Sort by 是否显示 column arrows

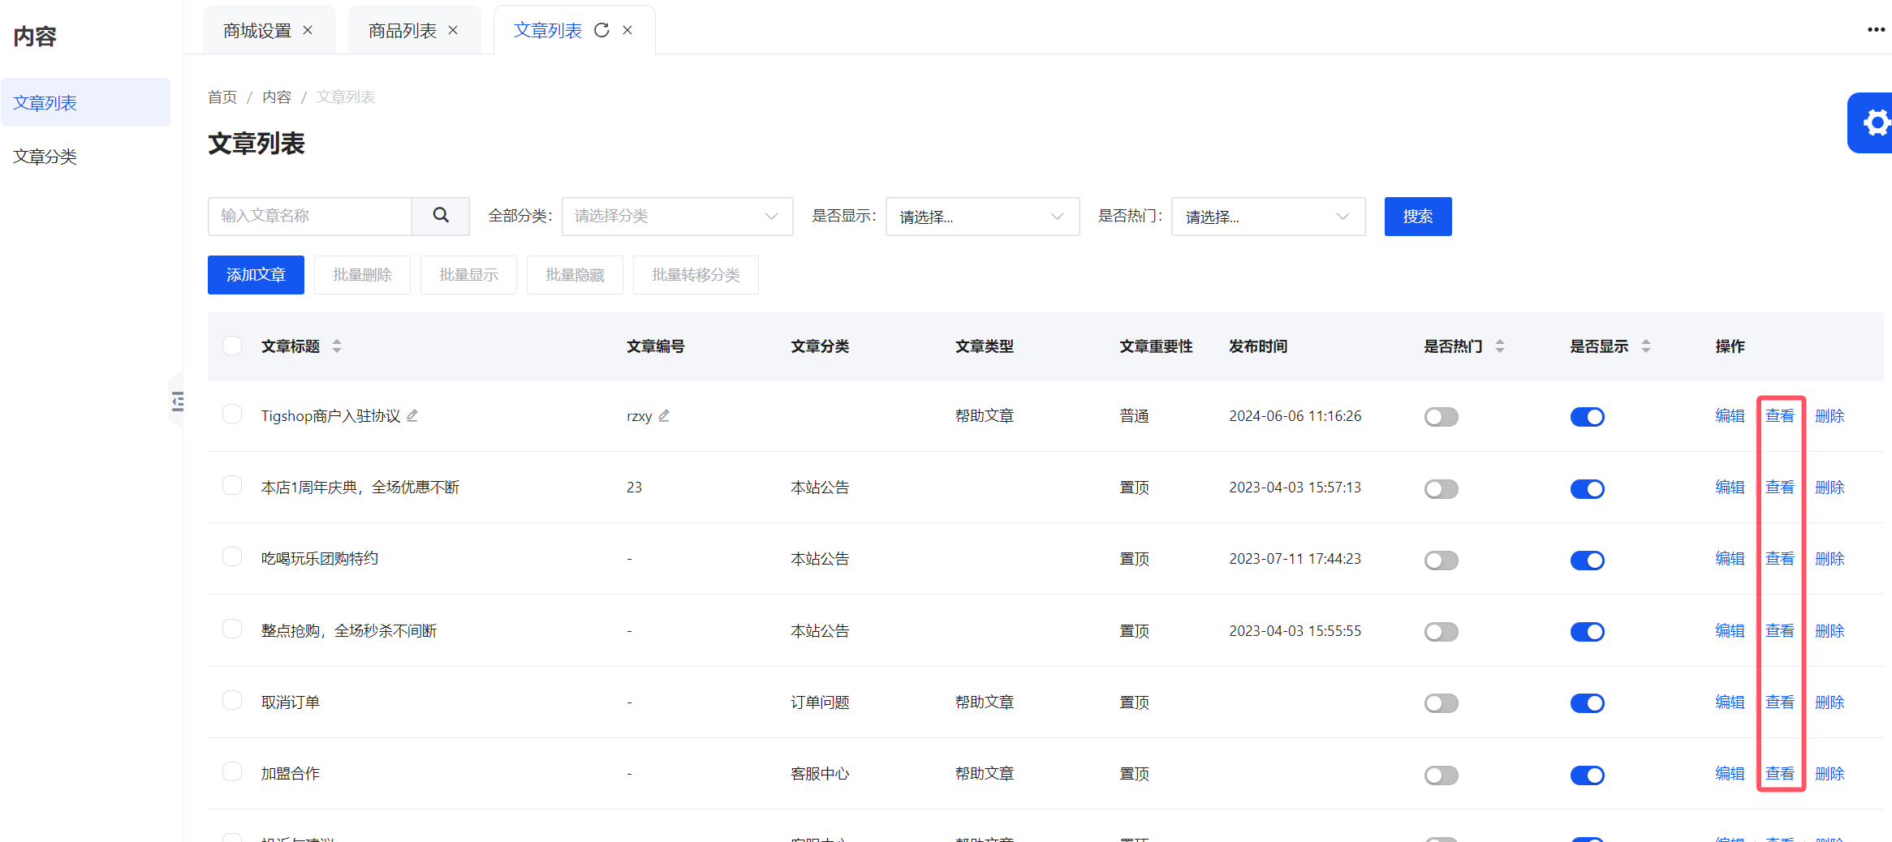1646,346
